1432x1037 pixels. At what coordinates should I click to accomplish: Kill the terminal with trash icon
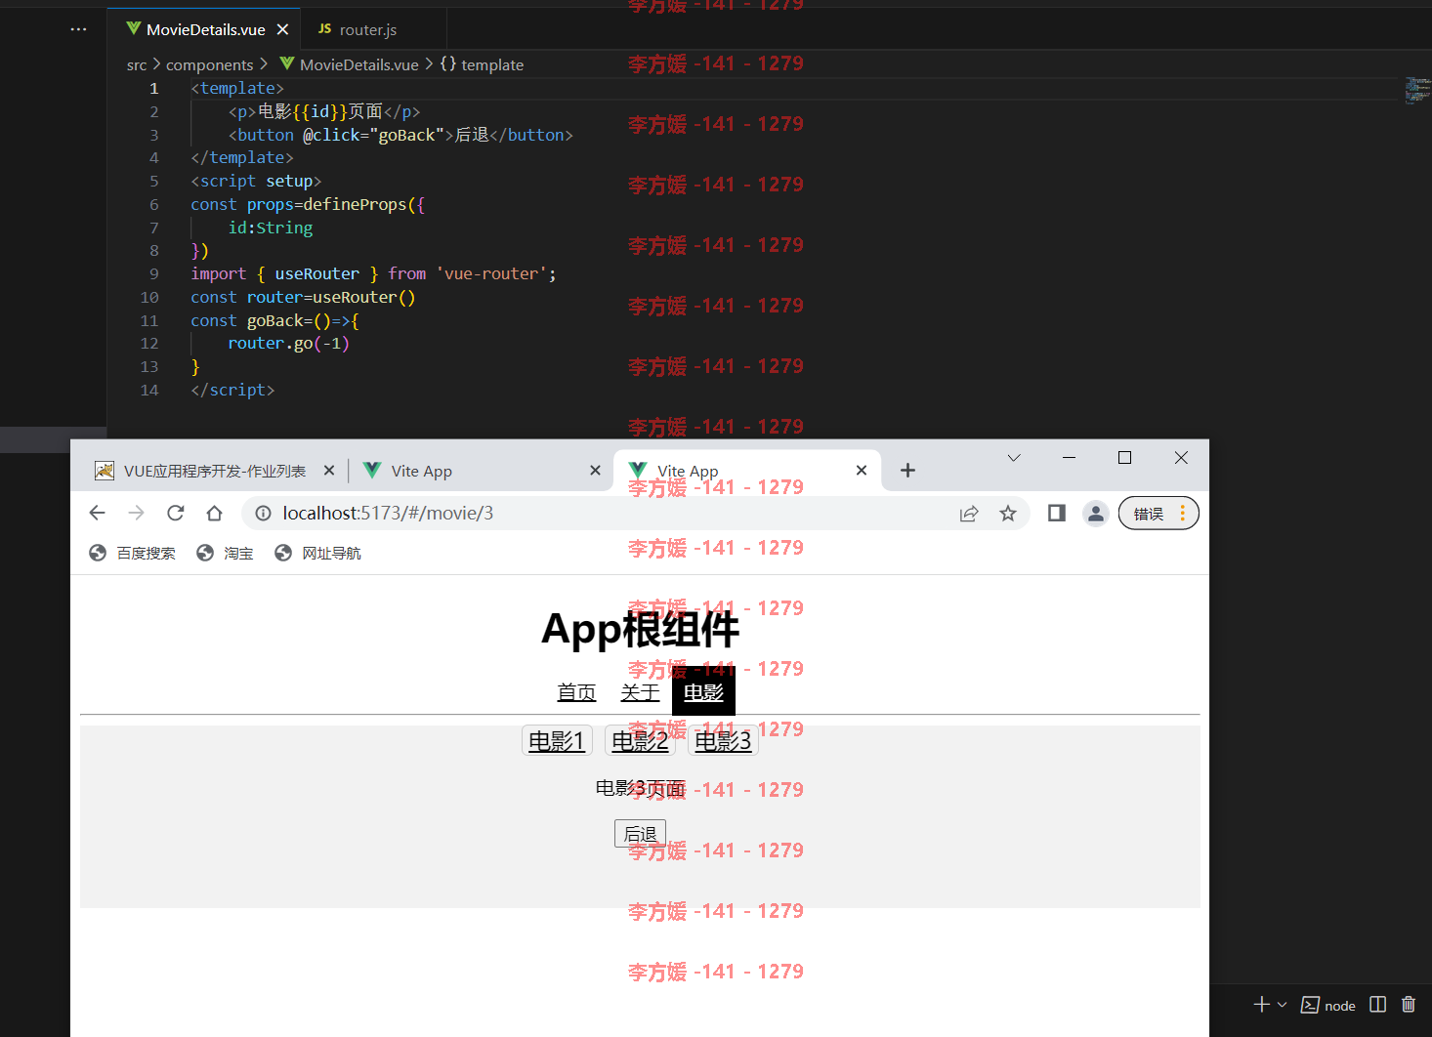(x=1408, y=1005)
